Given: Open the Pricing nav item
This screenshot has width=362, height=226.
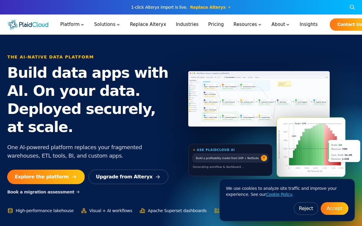Looking at the screenshot, I should [x=216, y=24].
